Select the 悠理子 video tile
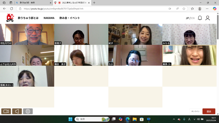 (81, 34)
